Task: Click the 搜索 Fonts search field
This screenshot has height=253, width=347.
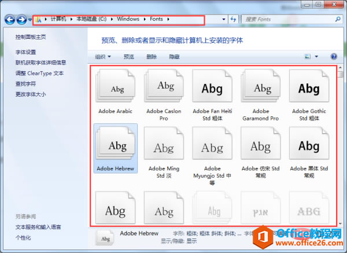Action: [x=291, y=19]
